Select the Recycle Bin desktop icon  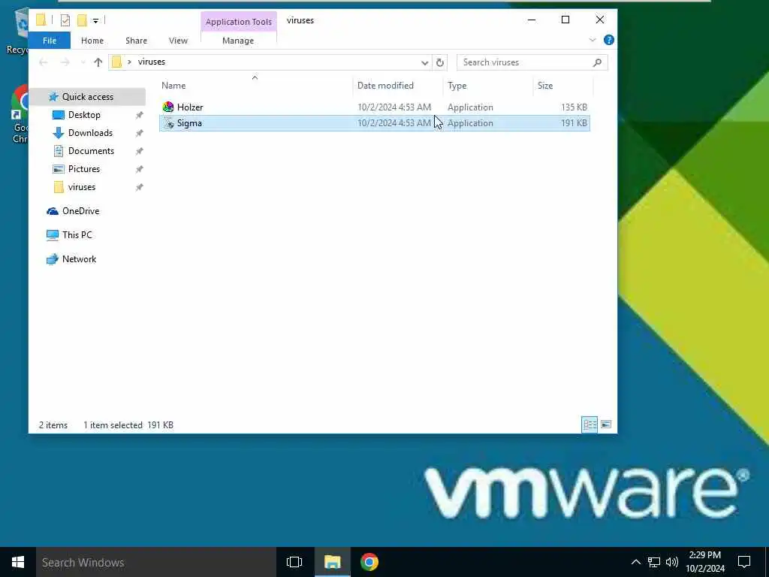pyautogui.click(x=18, y=32)
